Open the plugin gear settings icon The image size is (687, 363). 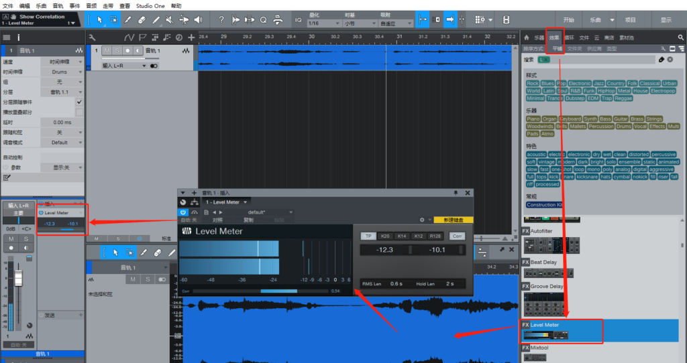422,220
